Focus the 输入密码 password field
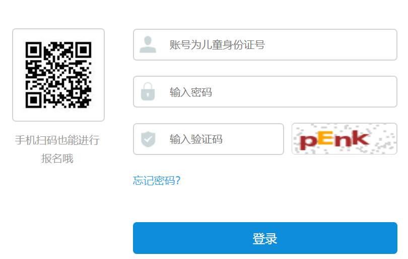 (265, 91)
